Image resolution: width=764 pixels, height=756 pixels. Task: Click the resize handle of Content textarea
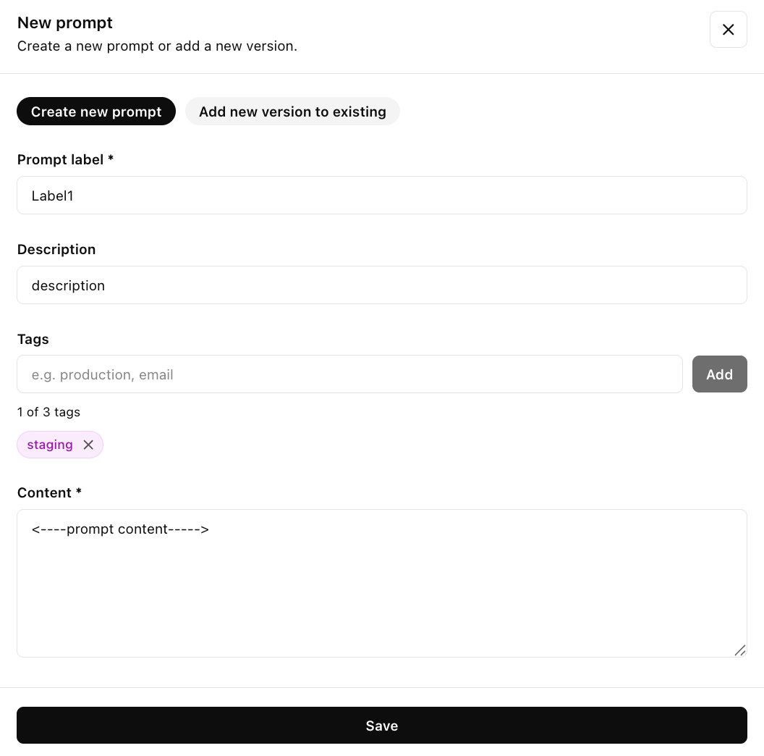[x=740, y=650]
